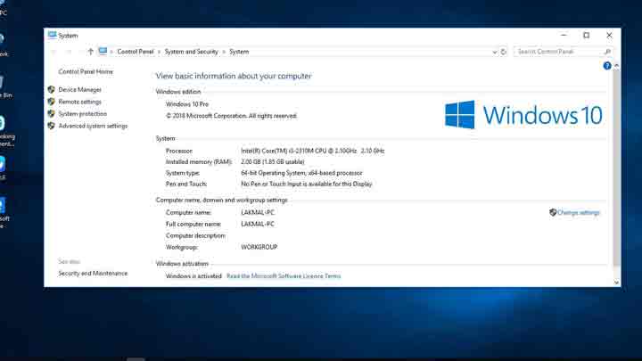Viewport: 642px width, 361px height.
Task: Expand chevron after Control Panel breadcrumb
Action: click(x=160, y=52)
